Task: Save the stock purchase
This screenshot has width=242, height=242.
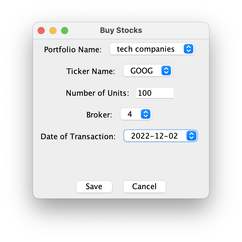Action: [x=94, y=186]
